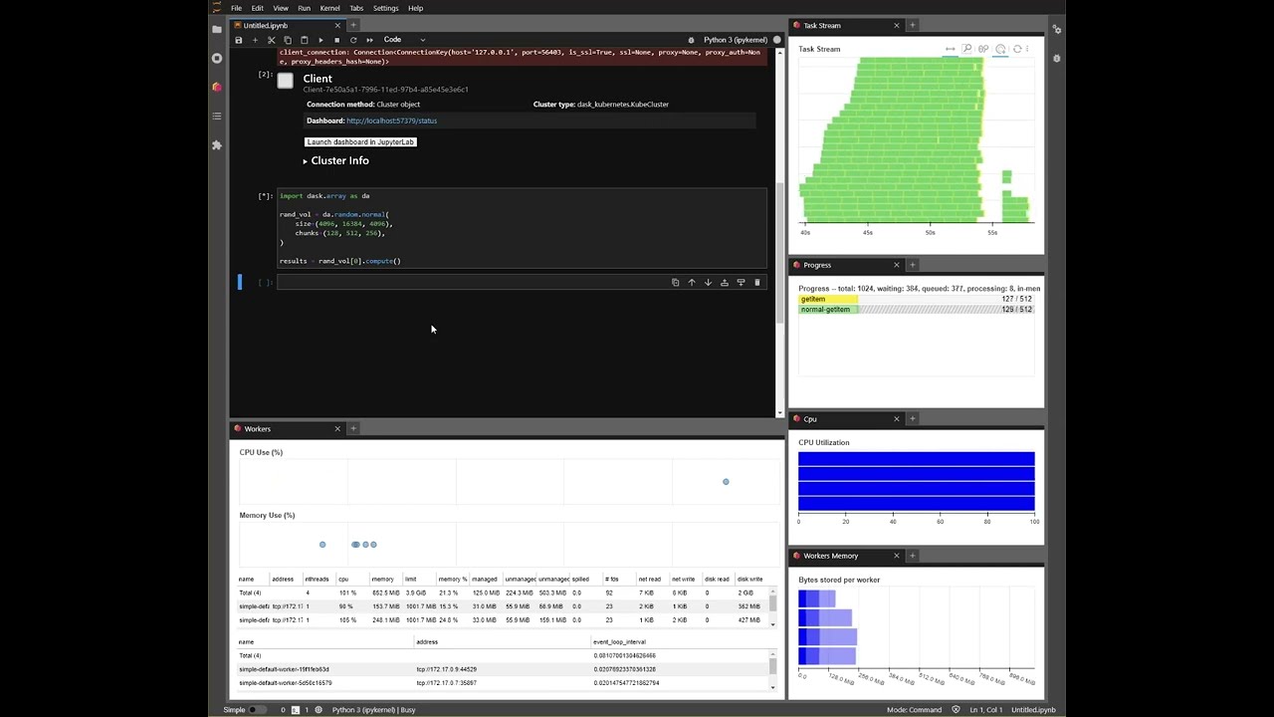Restart the kernel with the circular arrow icon

tap(353, 40)
